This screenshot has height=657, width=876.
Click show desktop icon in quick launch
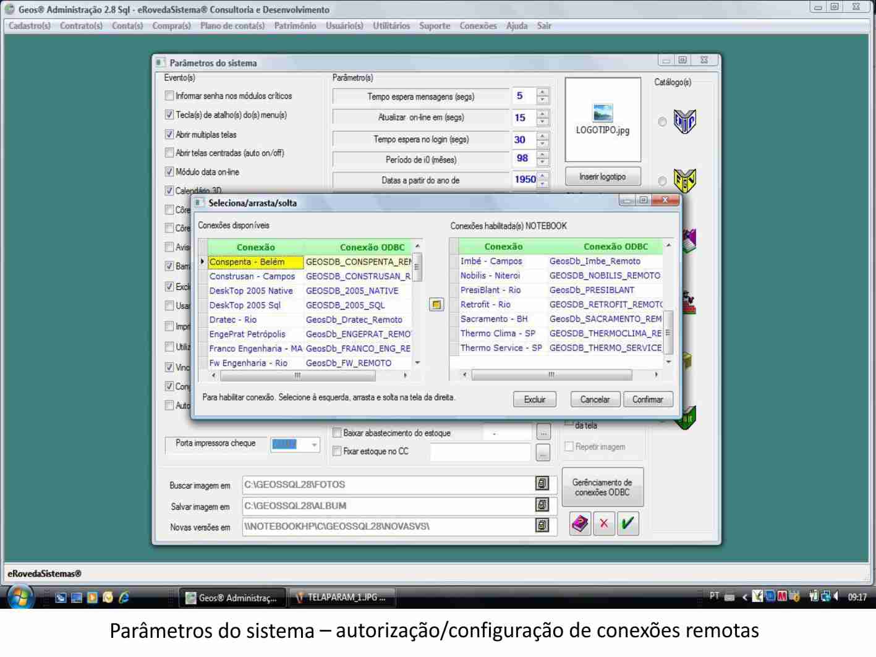click(x=76, y=598)
